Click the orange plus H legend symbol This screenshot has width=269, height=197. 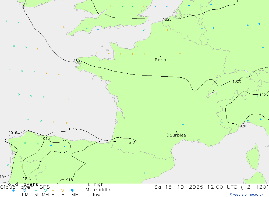point(53,190)
